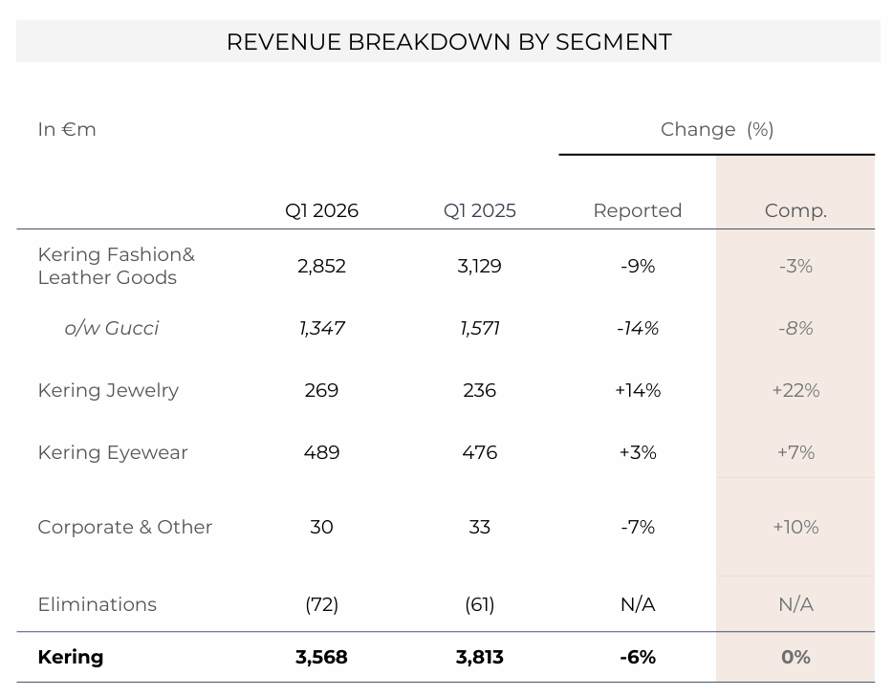Click the 'Change (%)' header
The width and height of the screenshot is (893, 696).
click(716, 129)
